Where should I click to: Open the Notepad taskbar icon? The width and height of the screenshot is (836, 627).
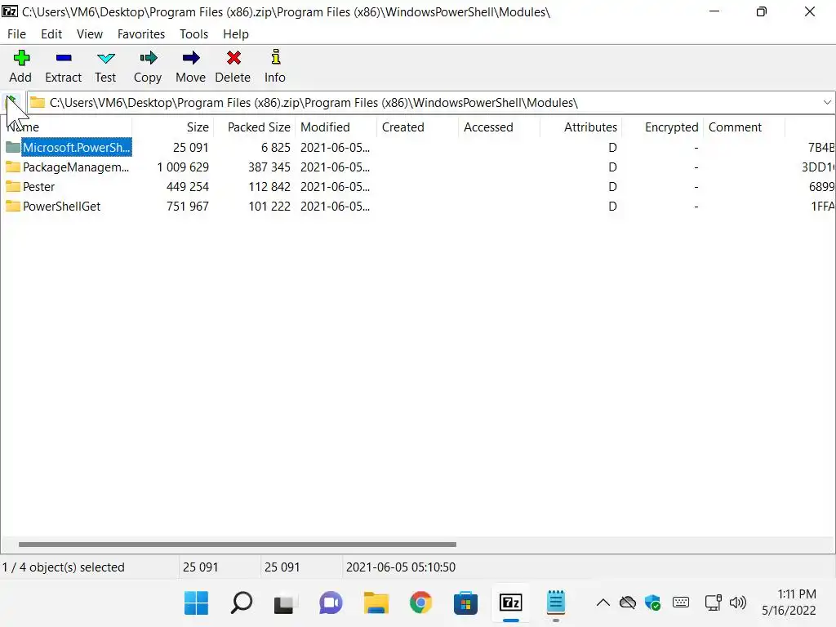(x=555, y=603)
